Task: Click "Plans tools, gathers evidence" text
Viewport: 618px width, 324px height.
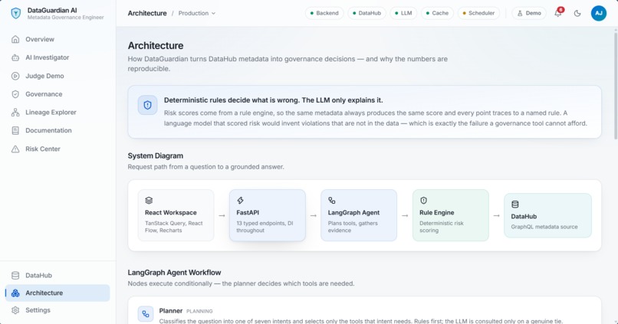Action: click(x=353, y=227)
